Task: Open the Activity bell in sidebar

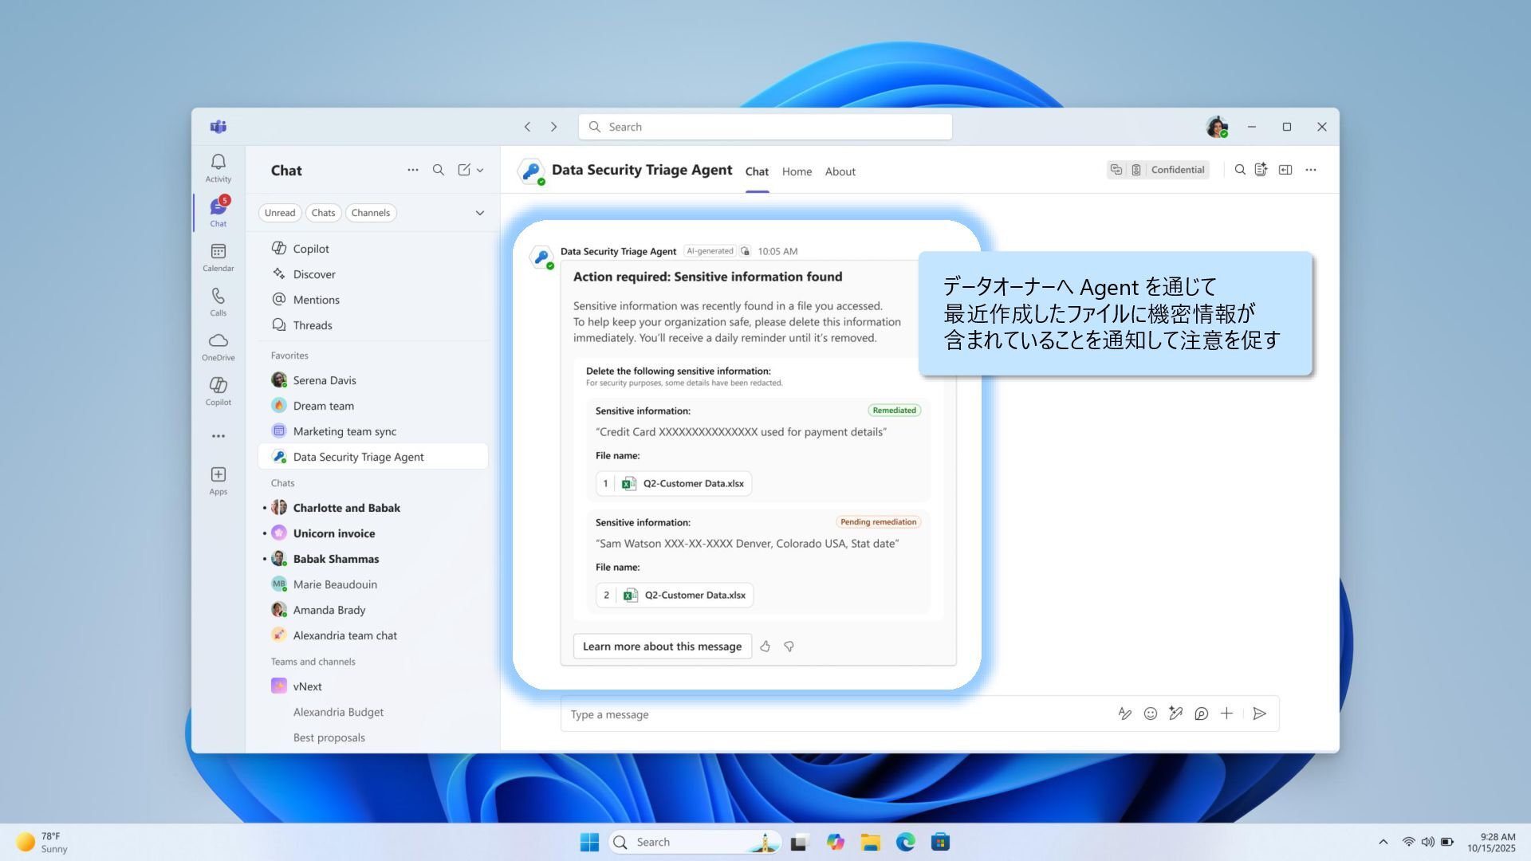Action: pos(218,167)
